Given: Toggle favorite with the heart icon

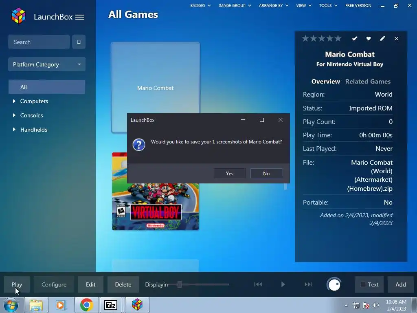Looking at the screenshot, I should click(368, 39).
